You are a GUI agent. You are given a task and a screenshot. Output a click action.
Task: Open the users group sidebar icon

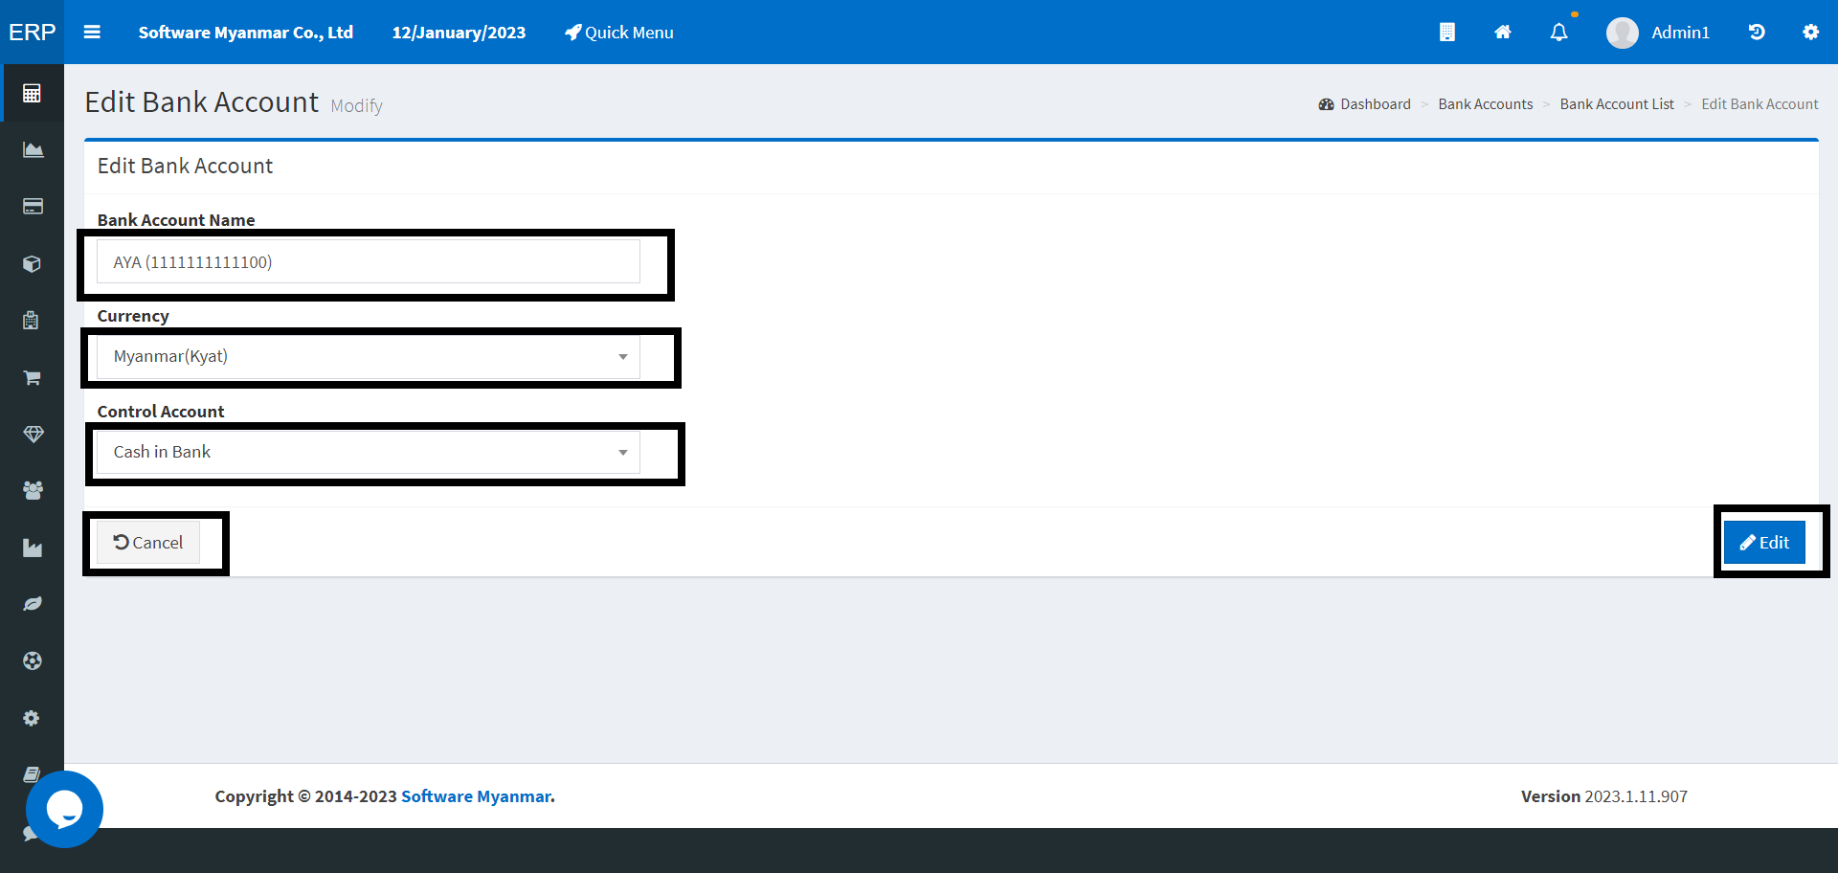coord(33,490)
